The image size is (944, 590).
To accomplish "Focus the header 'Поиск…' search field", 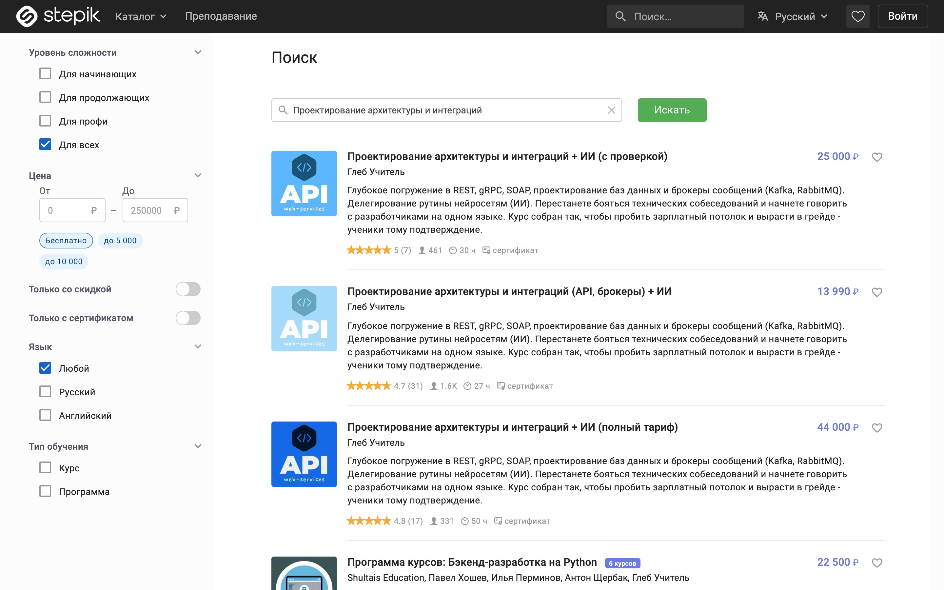I will pyautogui.click(x=675, y=16).
